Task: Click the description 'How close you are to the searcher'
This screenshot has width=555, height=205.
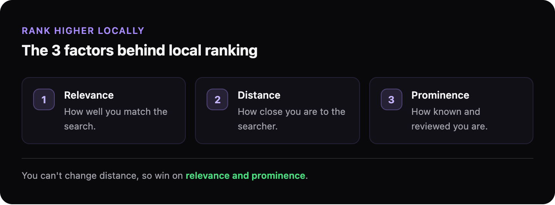Action: click(x=291, y=119)
